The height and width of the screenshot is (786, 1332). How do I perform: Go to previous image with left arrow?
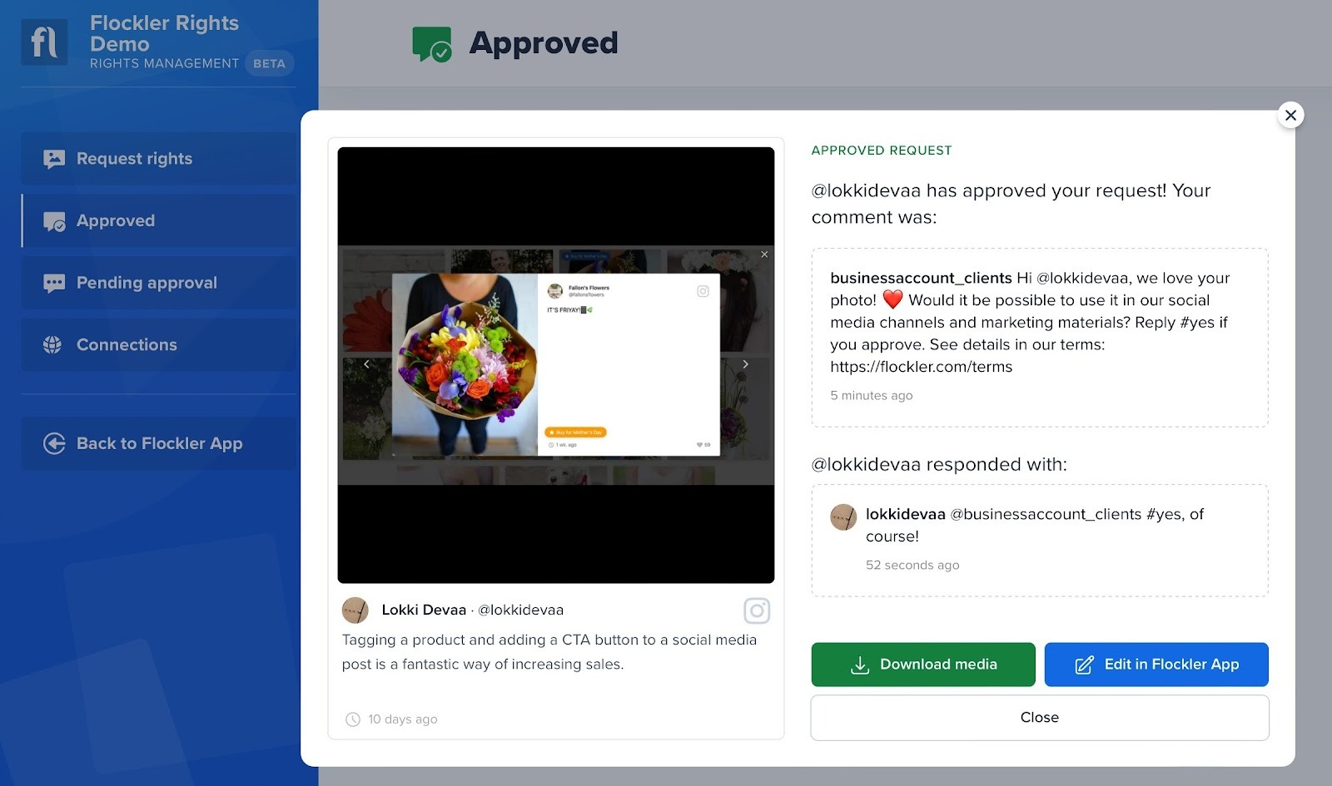coord(366,364)
